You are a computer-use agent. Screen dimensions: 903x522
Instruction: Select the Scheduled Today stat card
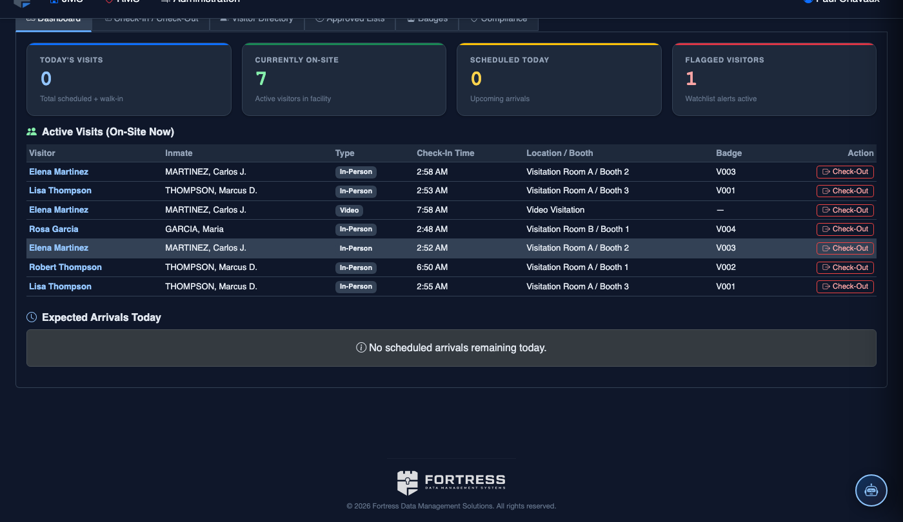559,79
